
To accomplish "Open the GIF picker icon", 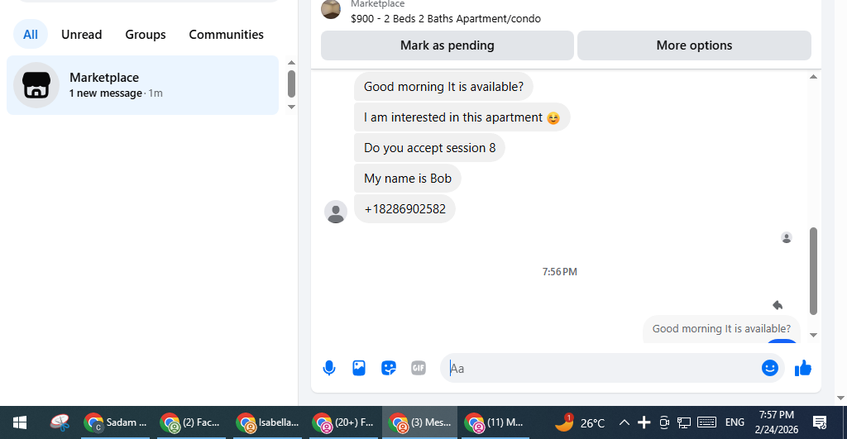I will (x=419, y=368).
